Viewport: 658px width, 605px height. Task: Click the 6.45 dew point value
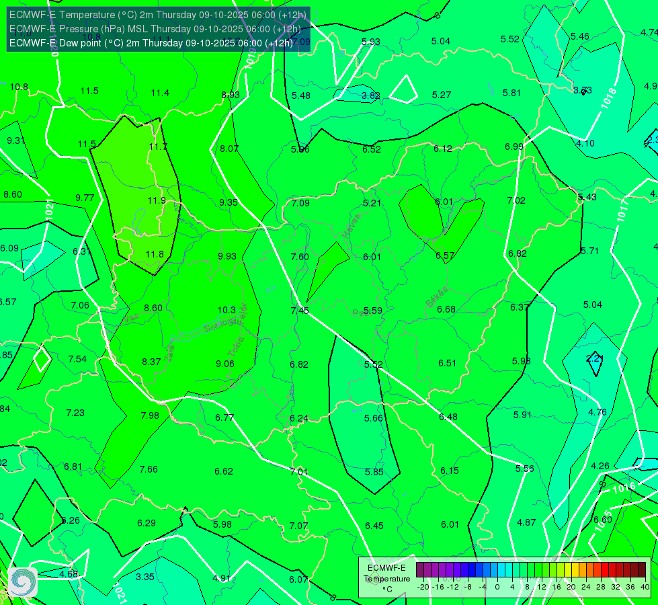coord(374,525)
